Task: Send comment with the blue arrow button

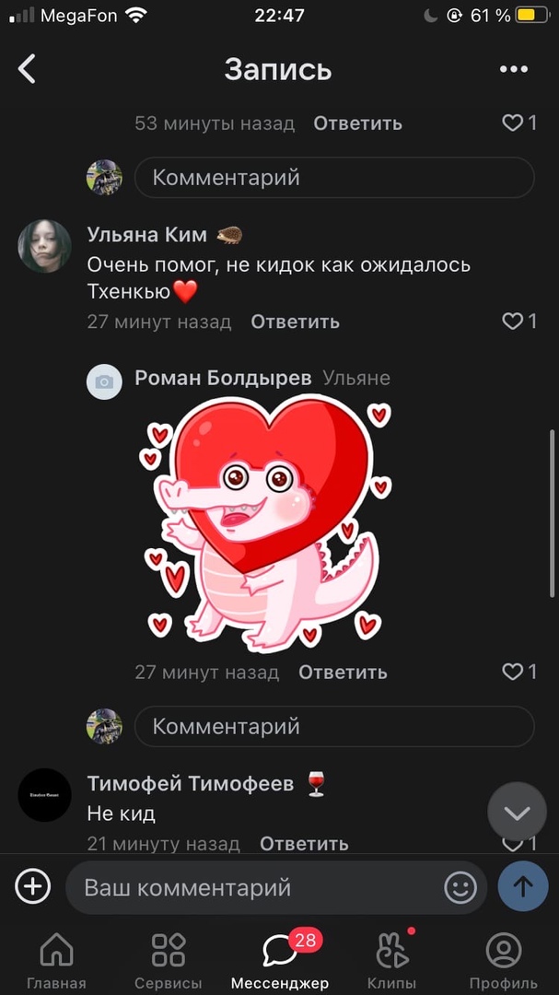Action: (523, 886)
